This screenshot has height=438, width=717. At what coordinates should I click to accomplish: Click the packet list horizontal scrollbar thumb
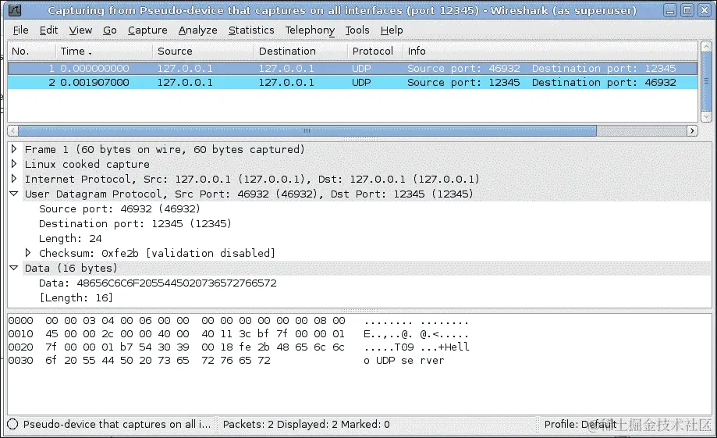coord(307,131)
